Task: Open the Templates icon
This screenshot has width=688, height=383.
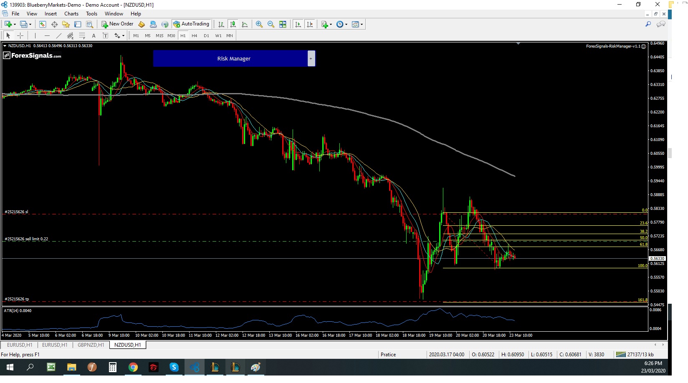Action: pos(355,24)
